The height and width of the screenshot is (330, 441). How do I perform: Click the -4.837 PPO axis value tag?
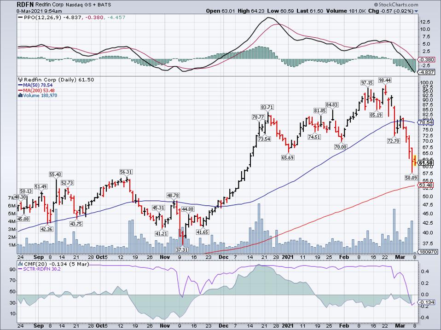tap(427, 73)
